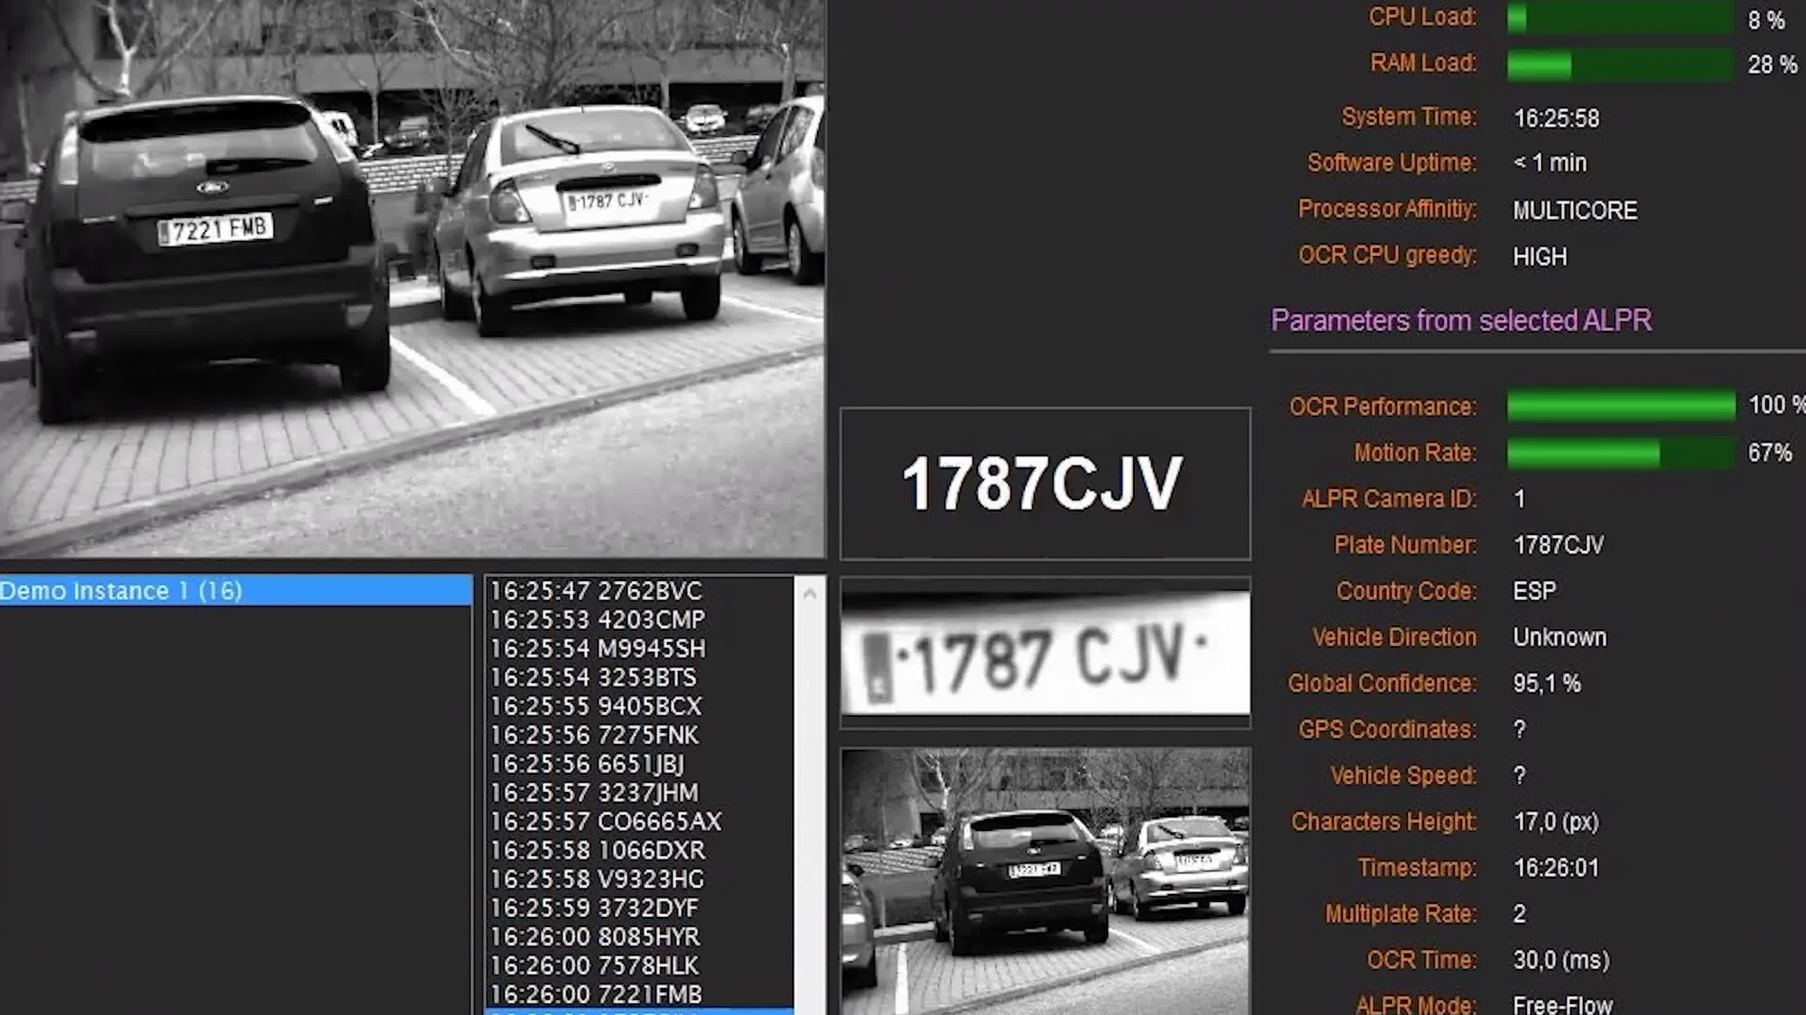The width and height of the screenshot is (1806, 1015).
Task: Select the 16:25:55 9405BCX entry
Action: point(596,706)
